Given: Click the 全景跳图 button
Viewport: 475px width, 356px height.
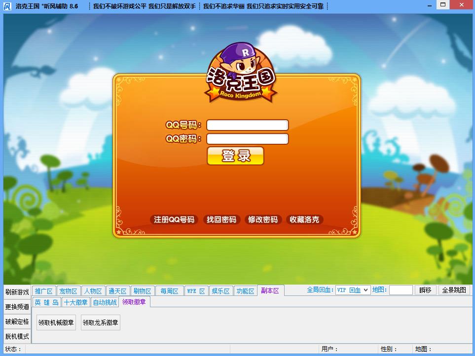Looking at the screenshot, I should click(x=454, y=290).
